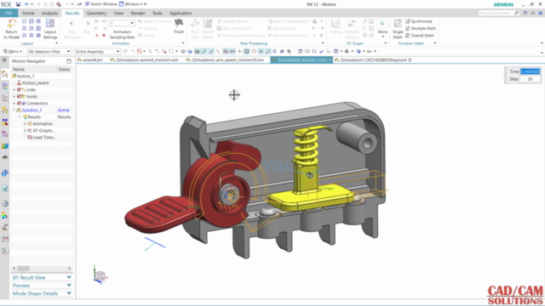Expand the Connectors tree node
Image resolution: width=545 pixels, height=306 pixels.
(14, 103)
